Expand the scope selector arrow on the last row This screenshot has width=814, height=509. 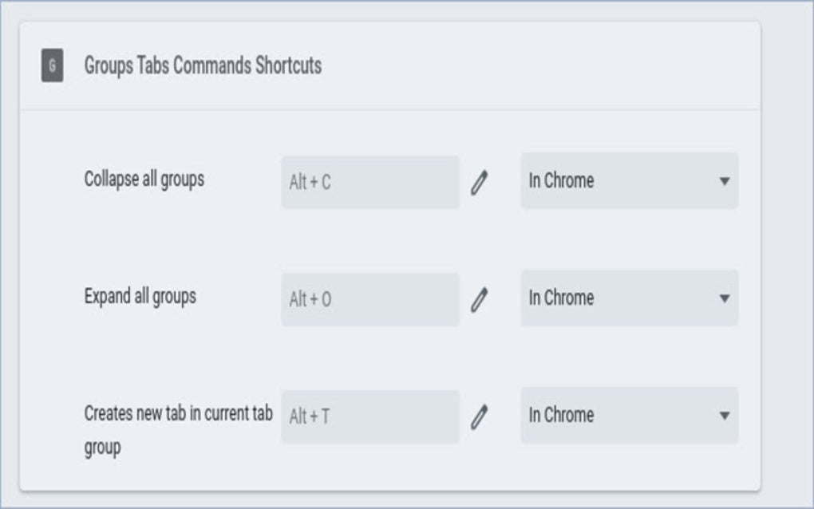click(x=723, y=415)
